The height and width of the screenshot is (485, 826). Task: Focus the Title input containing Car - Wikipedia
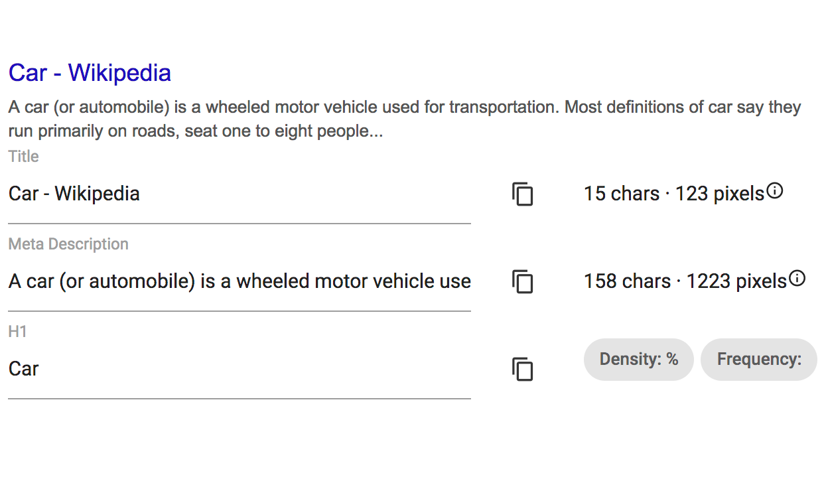240,194
